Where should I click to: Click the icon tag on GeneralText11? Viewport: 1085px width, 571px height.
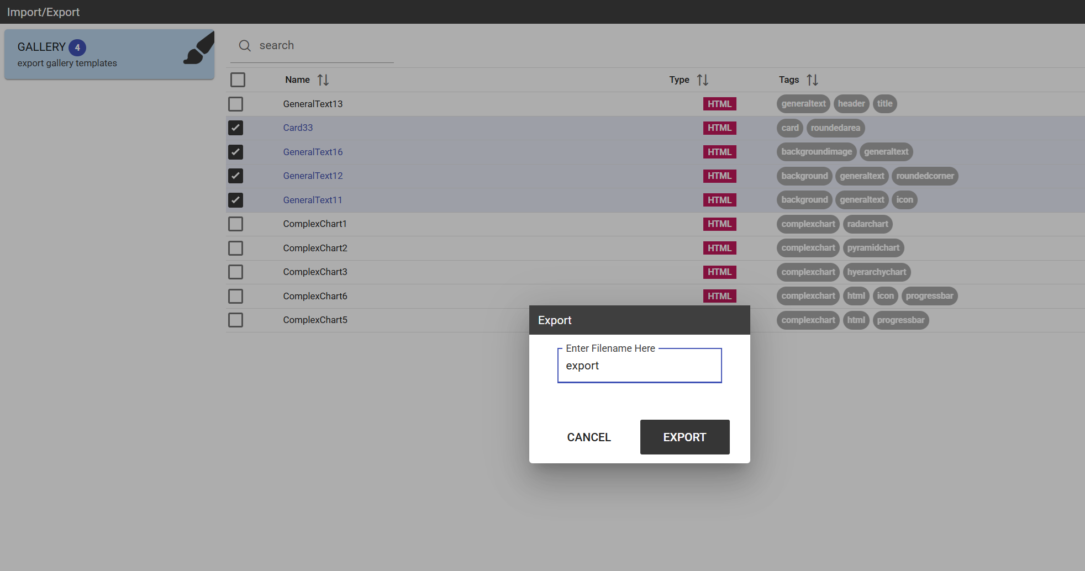coord(904,200)
